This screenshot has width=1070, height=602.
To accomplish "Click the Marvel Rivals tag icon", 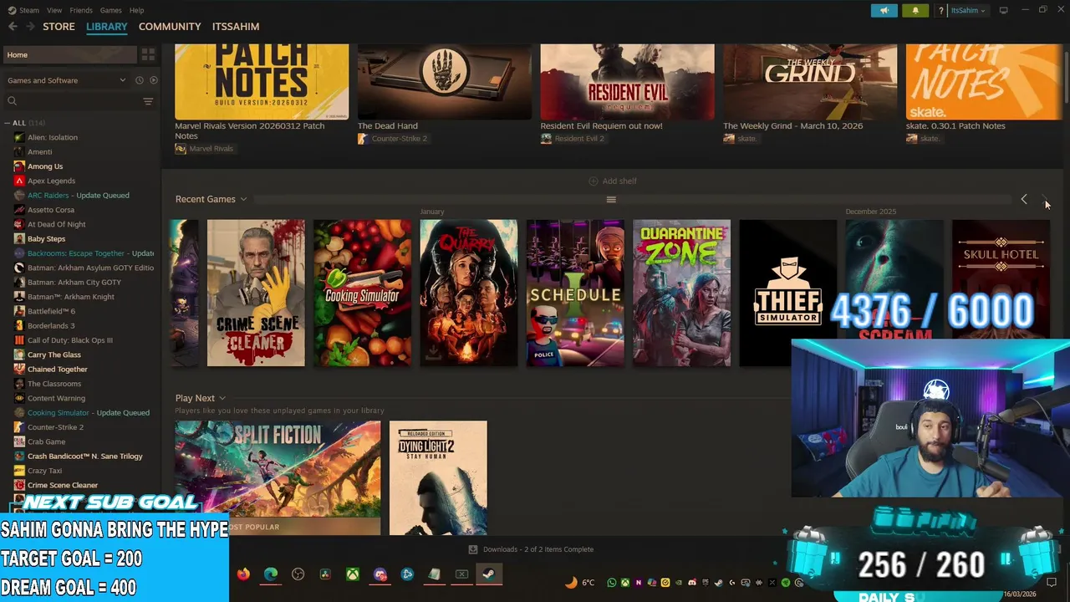I will tap(181, 149).
